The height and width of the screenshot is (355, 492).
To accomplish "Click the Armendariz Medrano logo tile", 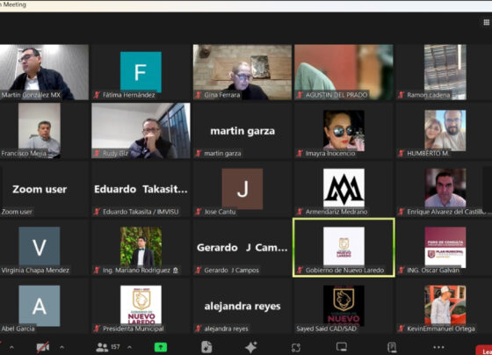I will [344, 189].
